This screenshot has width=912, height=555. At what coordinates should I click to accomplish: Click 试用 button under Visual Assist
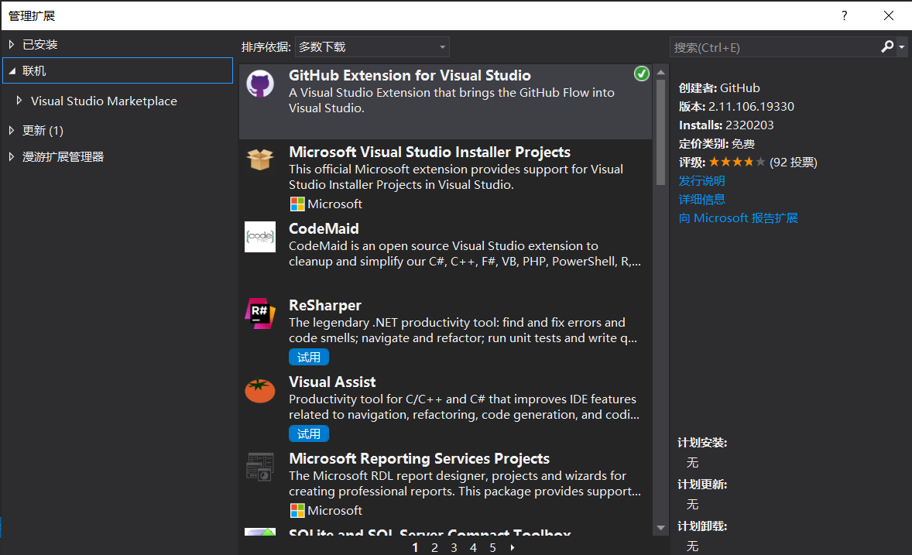coord(309,434)
